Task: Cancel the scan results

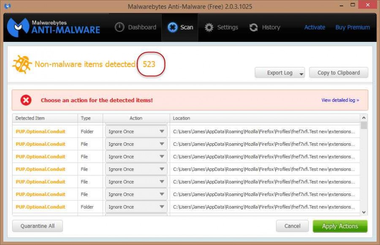Action: tap(292, 226)
